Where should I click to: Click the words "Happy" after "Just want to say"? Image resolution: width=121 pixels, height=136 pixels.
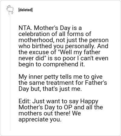tap(89, 101)
